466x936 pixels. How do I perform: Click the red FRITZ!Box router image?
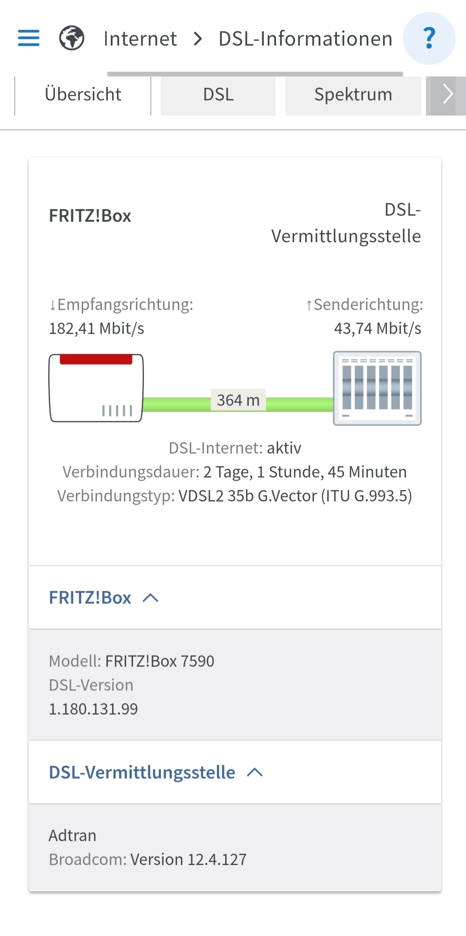(x=96, y=388)
